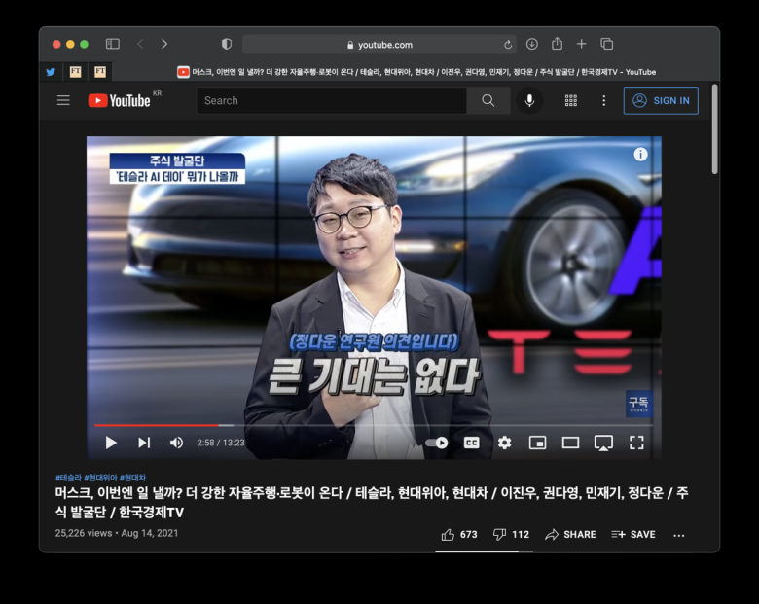759x604 pixels.
Task: Skip to the next video
Action: pos(144,443)
